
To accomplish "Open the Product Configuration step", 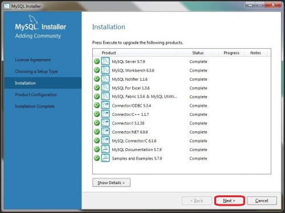I will [x=36, y=94].
